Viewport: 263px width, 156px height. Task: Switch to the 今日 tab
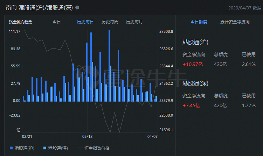point(56,22)
